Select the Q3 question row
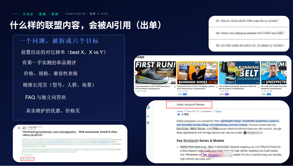Viewport: 293px width, 166px height. [x=249, y=45]
